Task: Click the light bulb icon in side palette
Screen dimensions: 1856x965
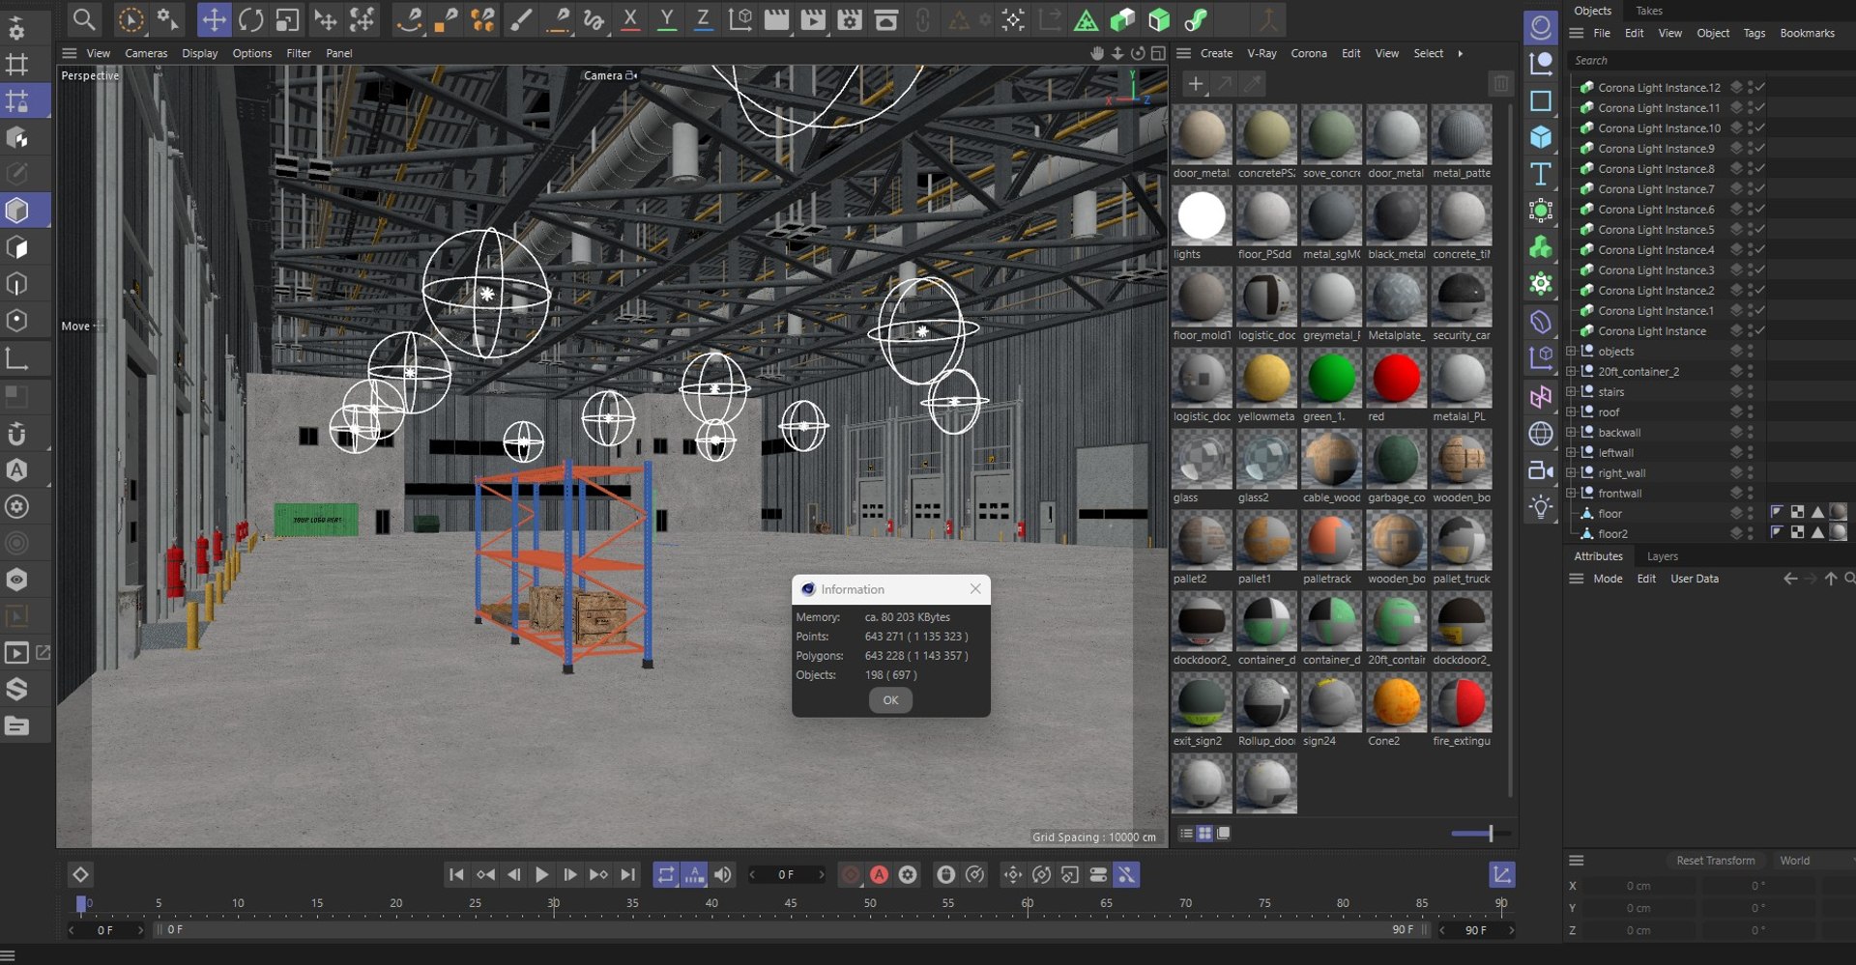Action: (1541, 507)
